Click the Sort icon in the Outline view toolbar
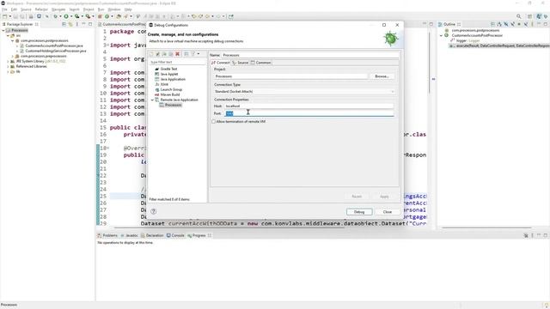550x309 pixels. pyautogui.click(x=499, y=24)
